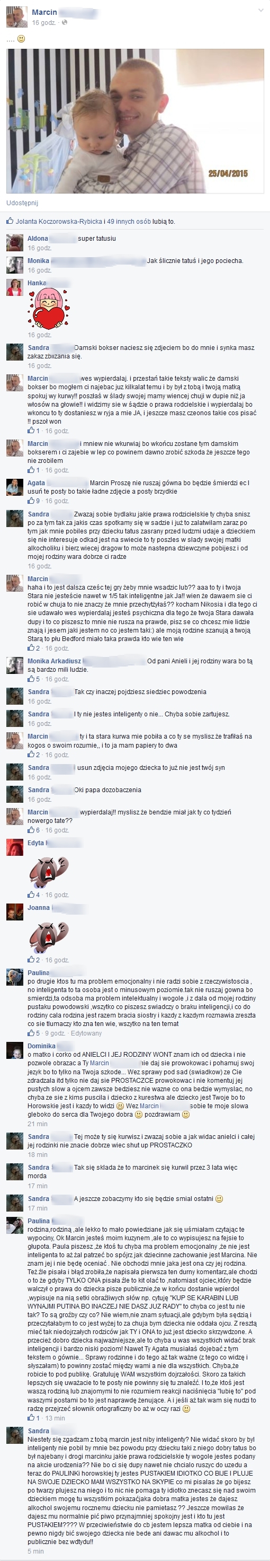Open Aldona's commenter avatar
This screenshot has height=1561, width=270.
14,243
